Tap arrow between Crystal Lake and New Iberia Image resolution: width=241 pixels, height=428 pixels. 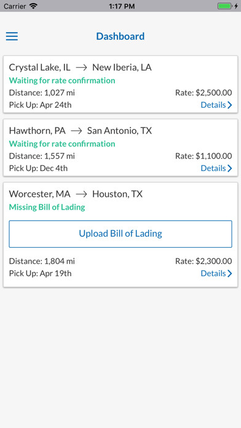point(81,68)
